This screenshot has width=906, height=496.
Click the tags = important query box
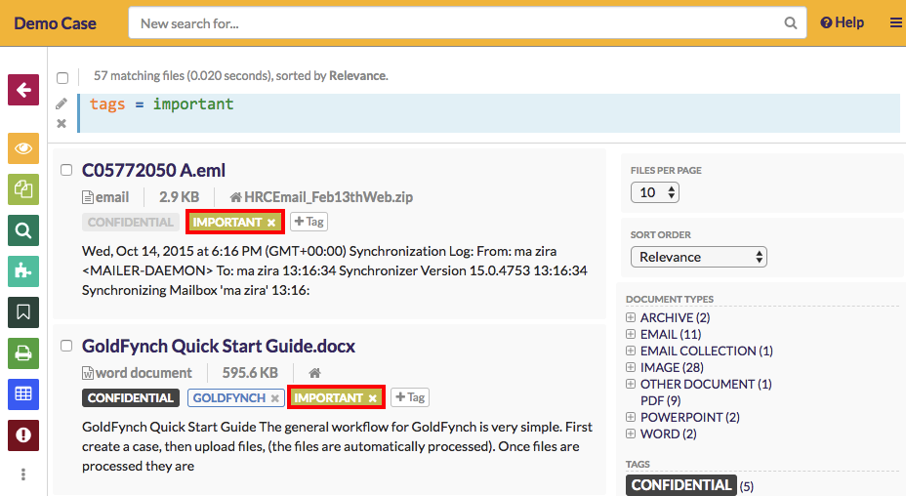489,113
